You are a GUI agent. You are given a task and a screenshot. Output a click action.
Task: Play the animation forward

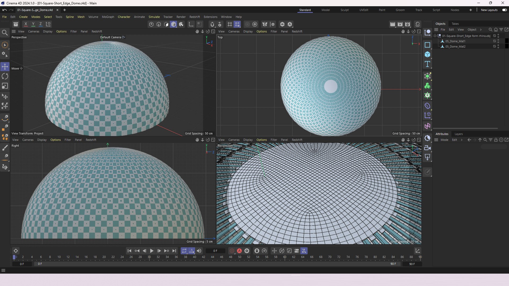coord(152,251)
